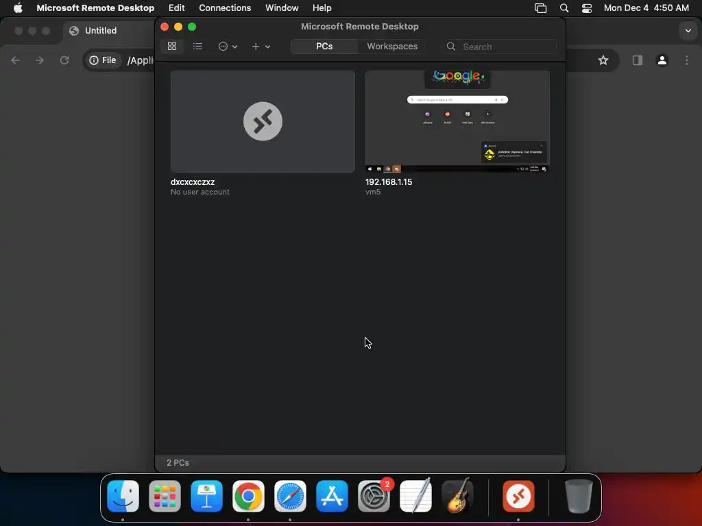This screenshot has width=702, height=526.
Task: Open the plus Add dropdown
Action: 261,46
